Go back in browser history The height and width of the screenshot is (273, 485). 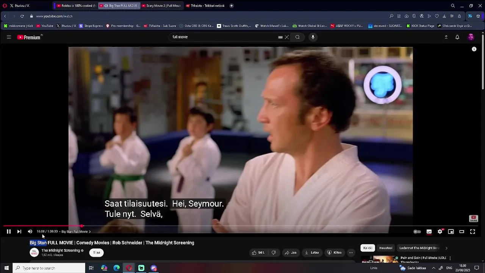[5, 16]
